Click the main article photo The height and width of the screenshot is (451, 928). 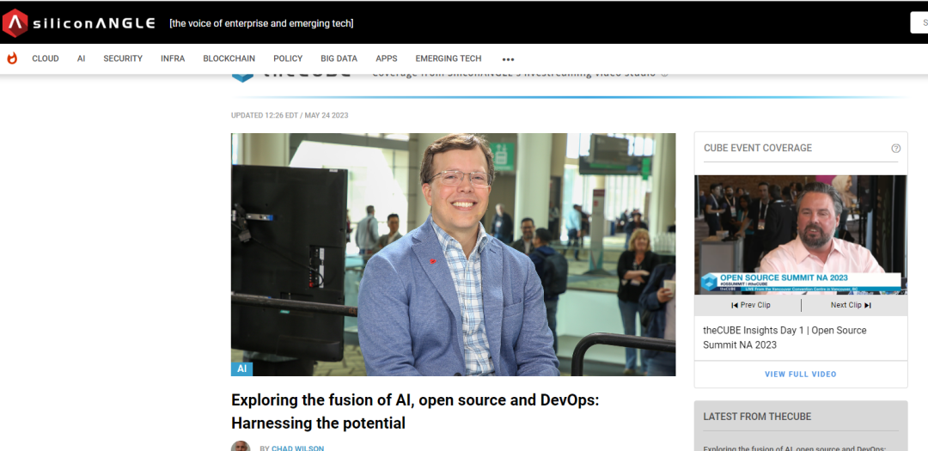[454, 254]
